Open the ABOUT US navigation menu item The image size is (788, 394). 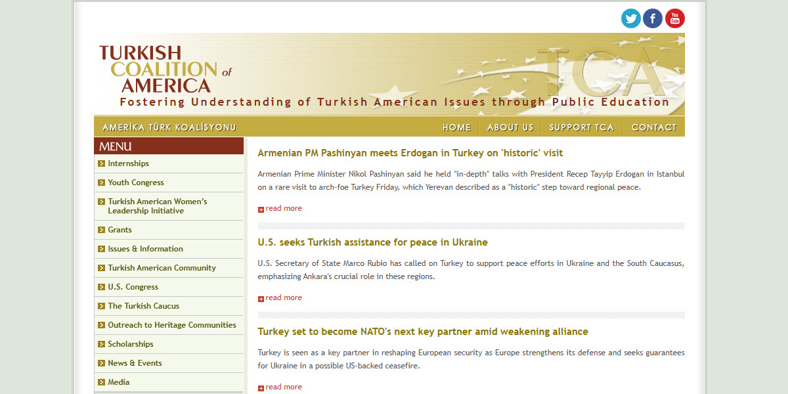(510, 127)
